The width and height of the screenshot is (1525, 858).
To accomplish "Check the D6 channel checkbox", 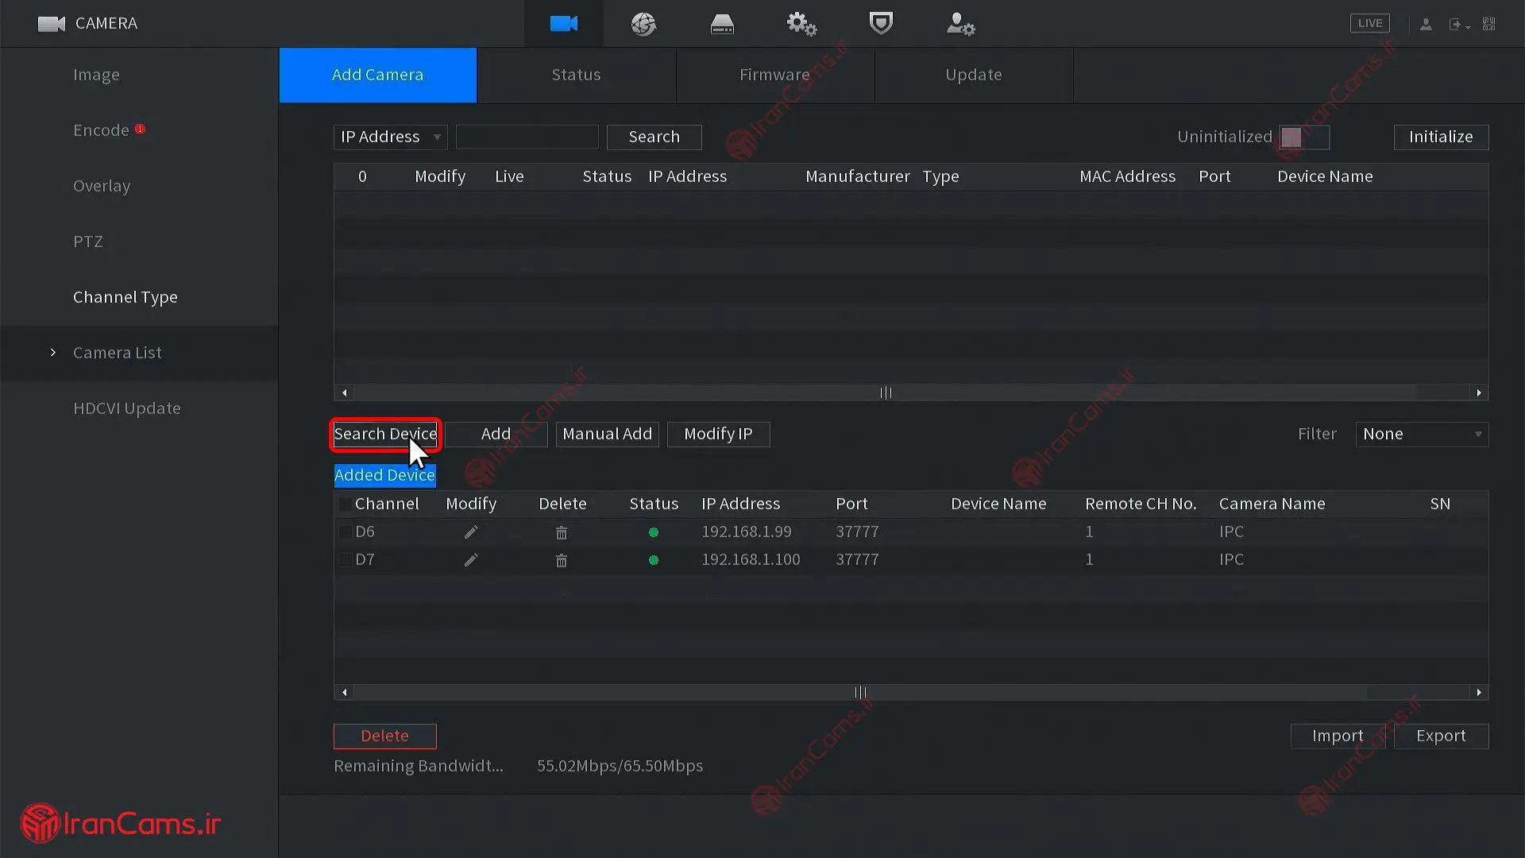I will (x=345, y=532).
